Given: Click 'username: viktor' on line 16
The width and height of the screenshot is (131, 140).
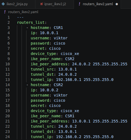Looking at the screenshot, I should (x=49, y=95).
